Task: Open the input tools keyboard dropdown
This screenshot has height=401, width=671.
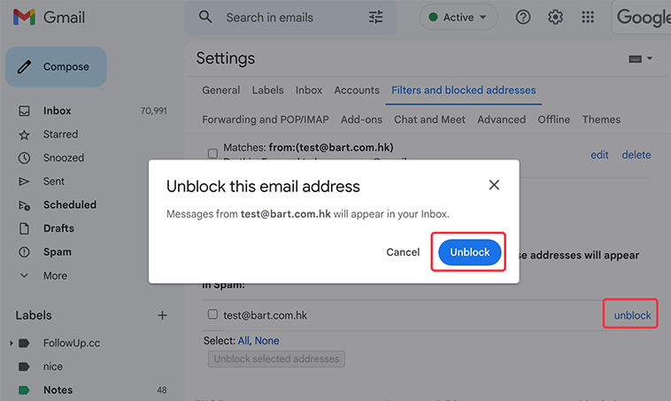Action: pos(640,58)
